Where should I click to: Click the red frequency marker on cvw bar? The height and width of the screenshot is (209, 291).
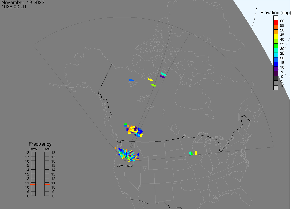[33, 185]
